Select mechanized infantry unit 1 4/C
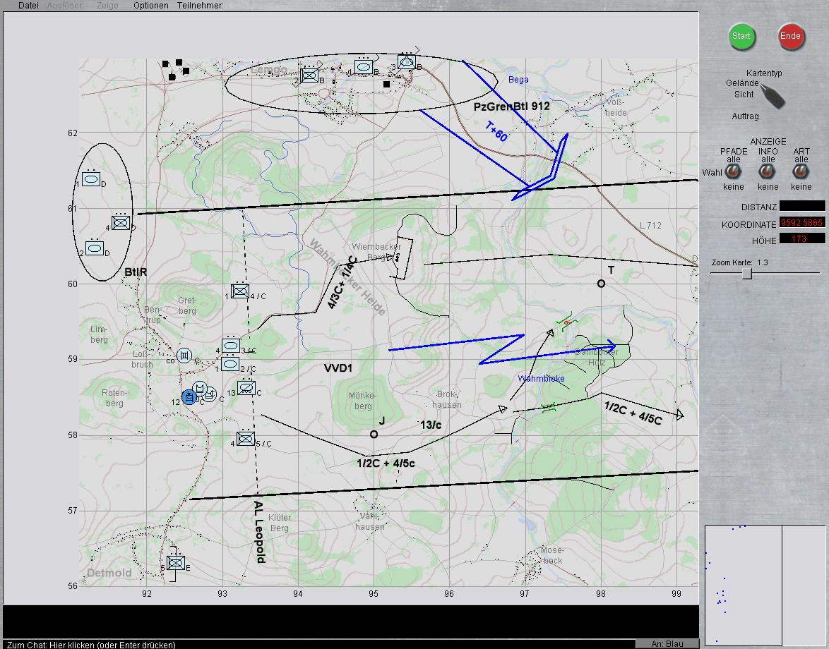 coord(240,291)
